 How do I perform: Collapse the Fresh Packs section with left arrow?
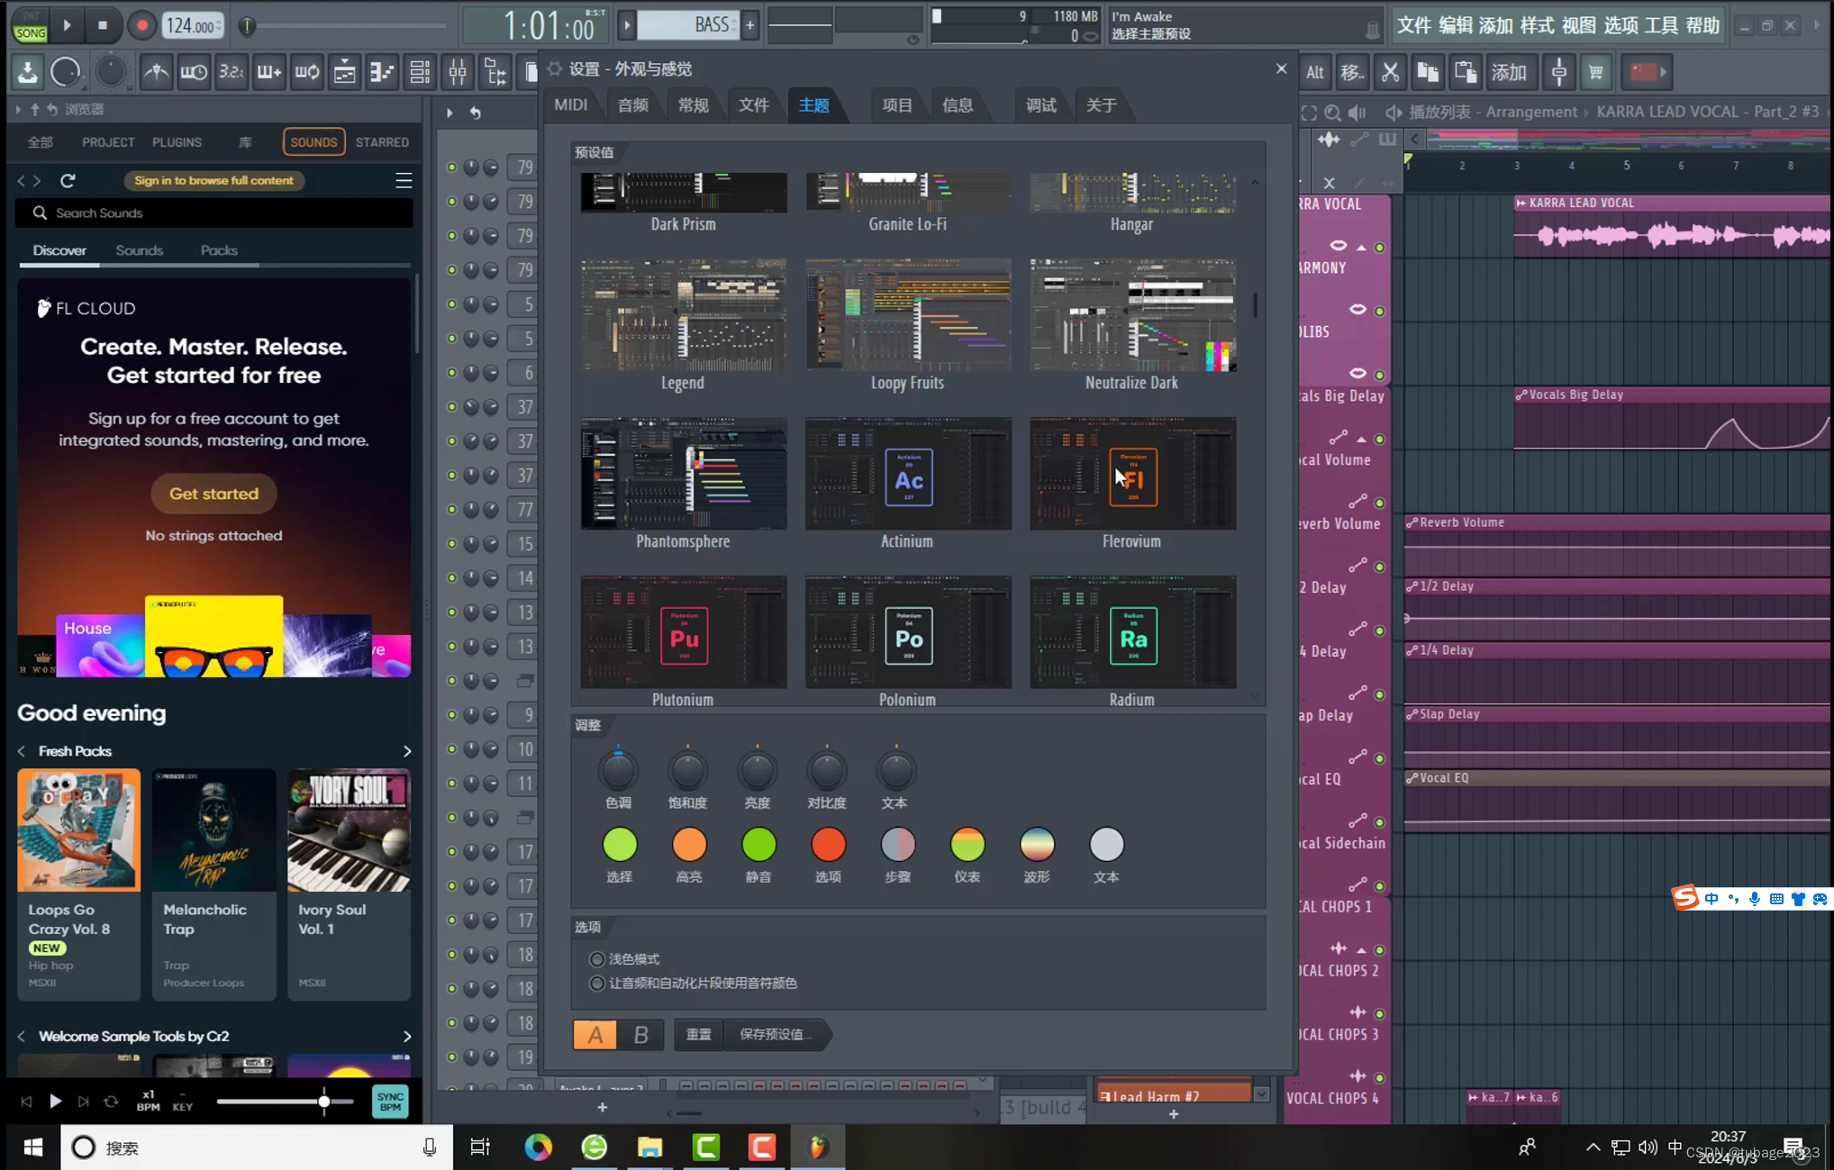(x=22, y=751)
